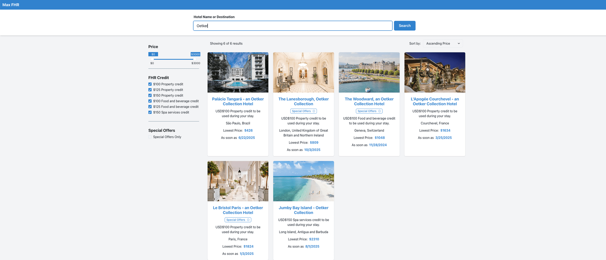
Task: Click the 10/3/2025 availability date
Action: [x=312, y=150]
